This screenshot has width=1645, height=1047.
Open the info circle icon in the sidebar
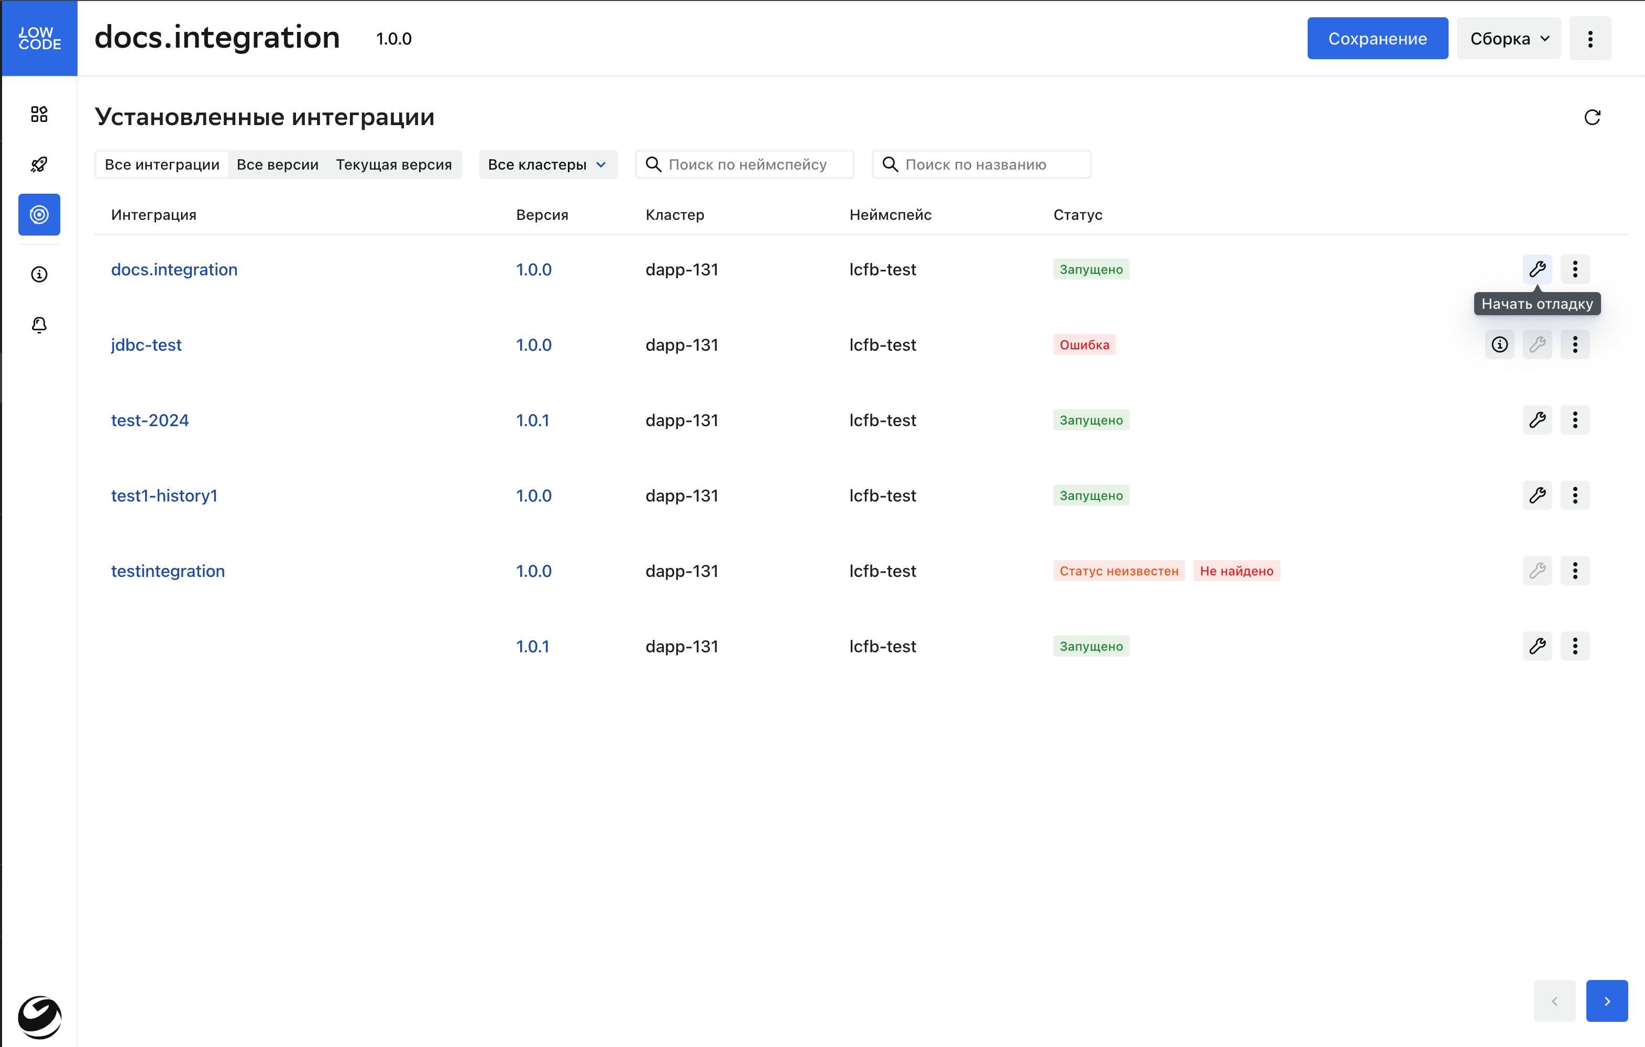click(x=39, y=274)
